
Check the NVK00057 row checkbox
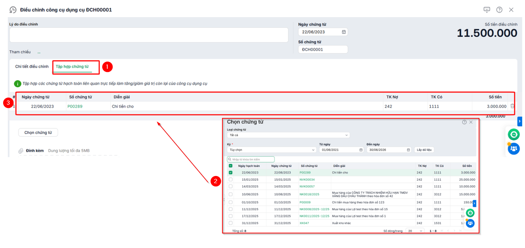[x=231, y=186]
